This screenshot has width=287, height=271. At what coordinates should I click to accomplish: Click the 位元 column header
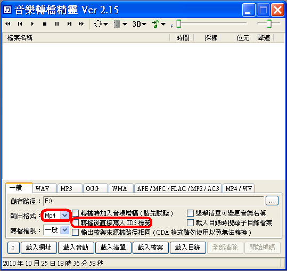[x=236, y=38]
